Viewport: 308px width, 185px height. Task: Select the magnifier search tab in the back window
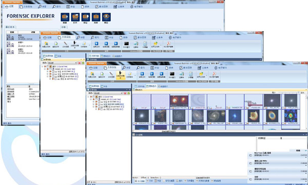42,7
